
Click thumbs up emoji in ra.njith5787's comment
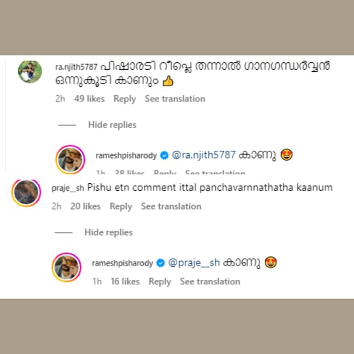click(x=168, y=81)
